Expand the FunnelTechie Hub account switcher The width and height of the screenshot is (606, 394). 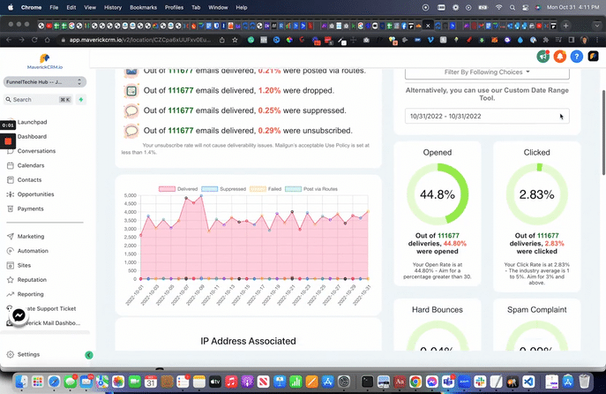[45, 82]
